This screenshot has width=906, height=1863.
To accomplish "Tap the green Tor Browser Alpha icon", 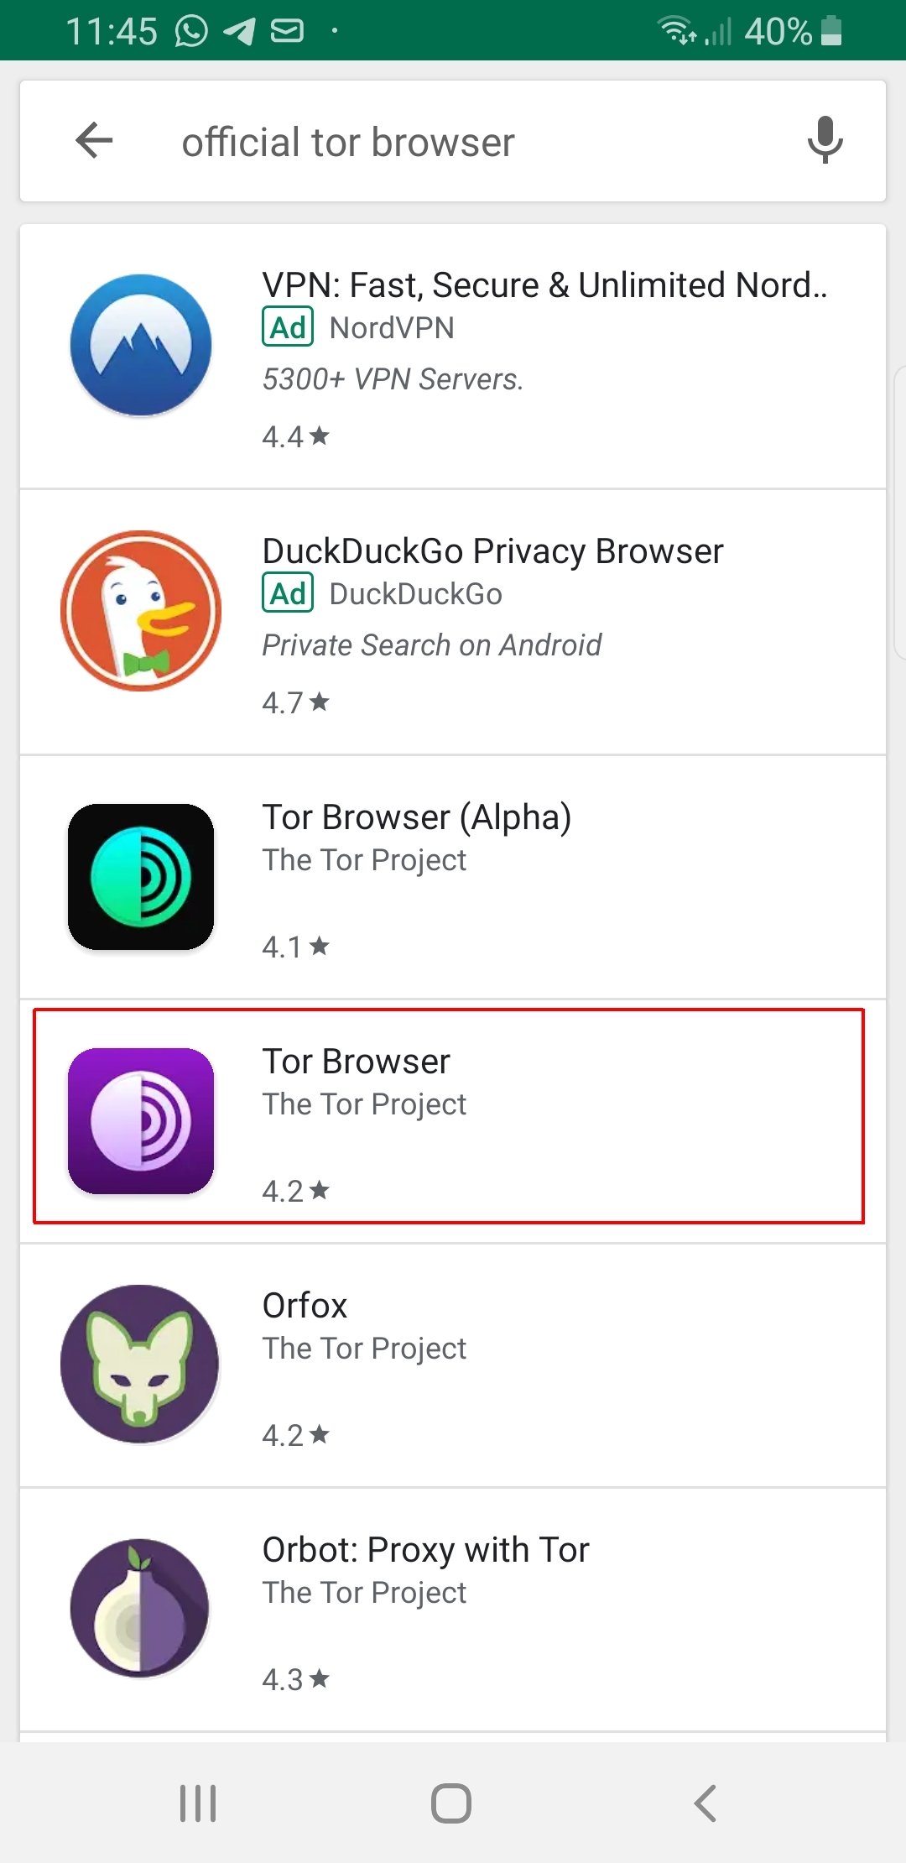I will 141,877.
